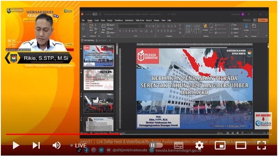The width and height of the screenshot is (278, 156).
Task: Open the Help ribbon tab
Action: click(x=169, y=21)
